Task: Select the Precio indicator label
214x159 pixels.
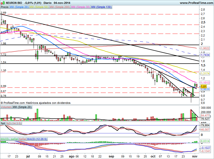Action: click(5, 7)
